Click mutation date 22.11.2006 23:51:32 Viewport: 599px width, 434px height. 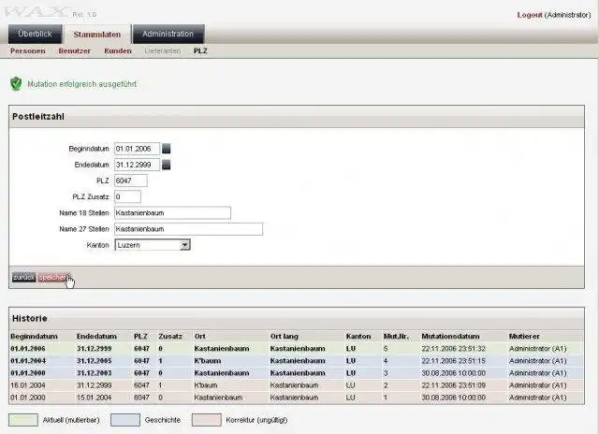[453, 349]
